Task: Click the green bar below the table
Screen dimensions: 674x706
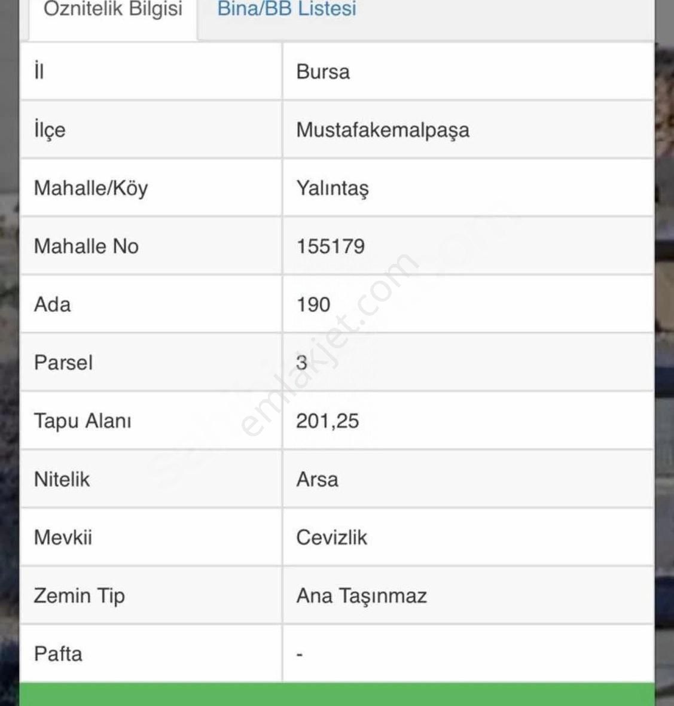Action: click(x=337, y=694)
